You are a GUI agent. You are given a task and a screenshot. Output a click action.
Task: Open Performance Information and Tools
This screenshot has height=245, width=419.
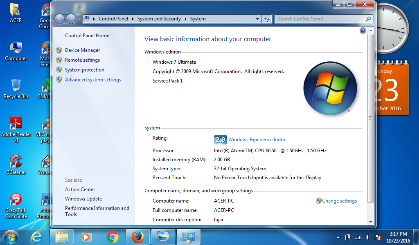[97, 211]
